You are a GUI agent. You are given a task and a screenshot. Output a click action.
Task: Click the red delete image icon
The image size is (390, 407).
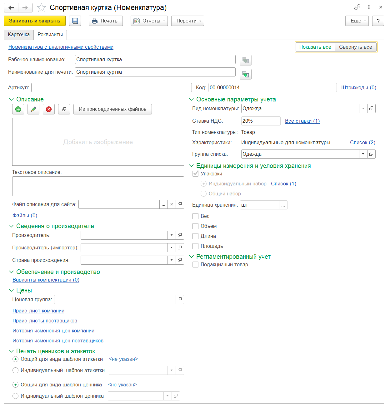pos(49,109)
